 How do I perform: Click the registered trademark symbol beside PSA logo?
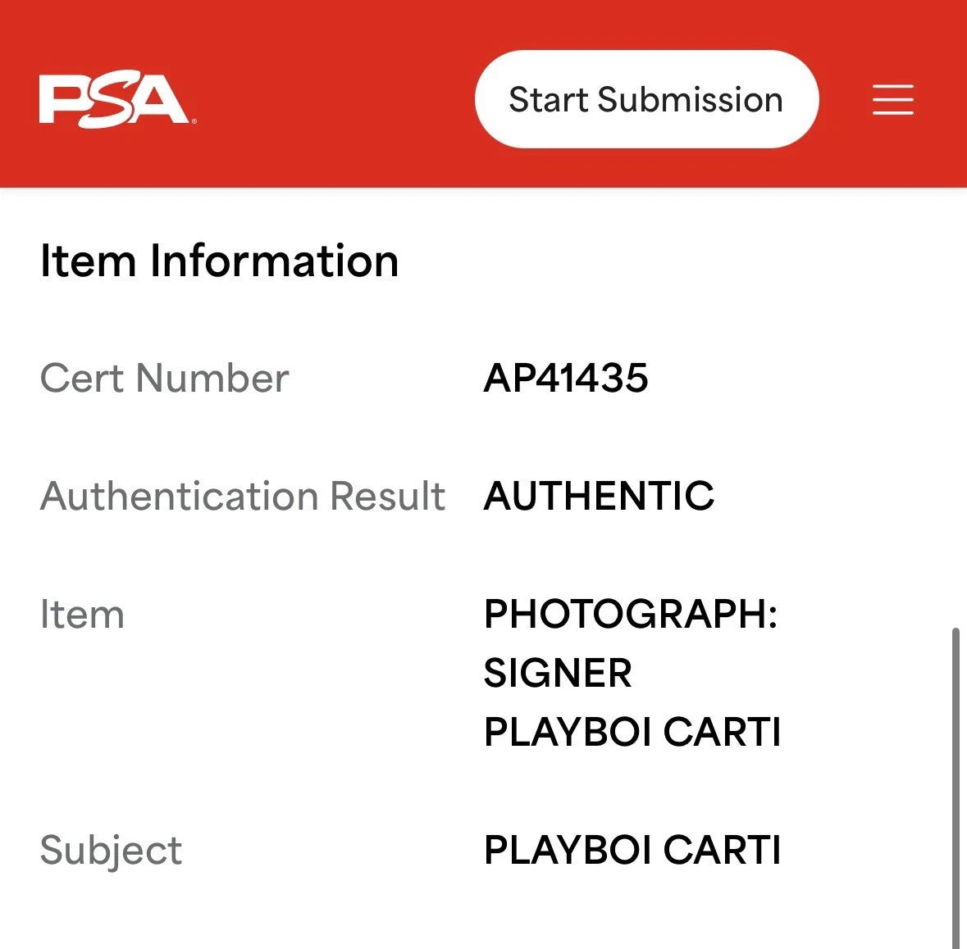pos(194,122)
